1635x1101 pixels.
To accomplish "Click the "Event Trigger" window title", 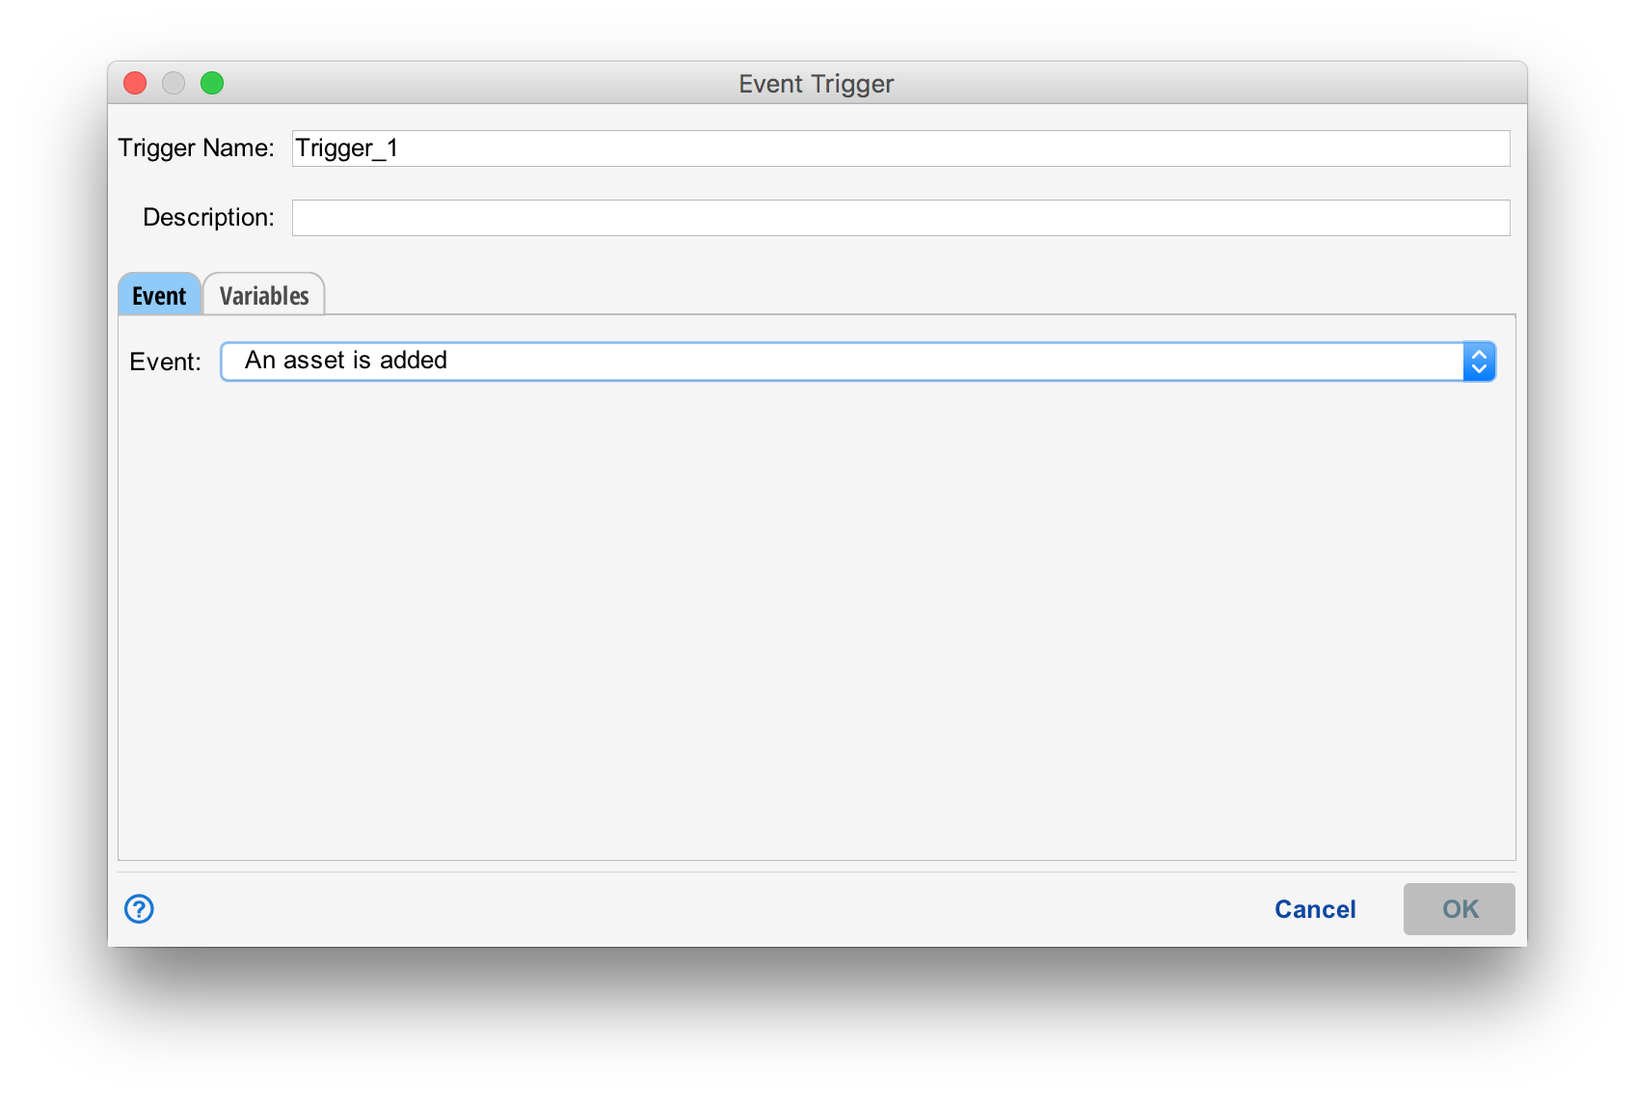I will tap(817, 84).
